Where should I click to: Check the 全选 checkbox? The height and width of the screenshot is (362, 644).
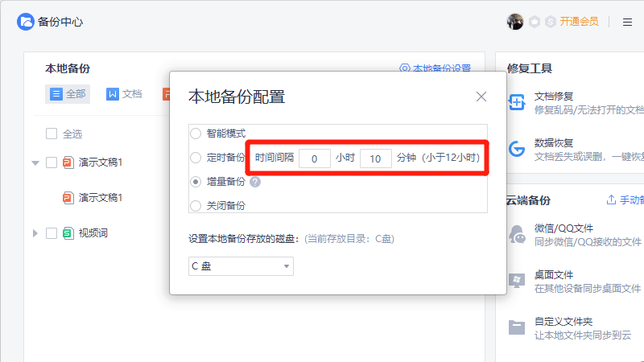coord(52,134)
